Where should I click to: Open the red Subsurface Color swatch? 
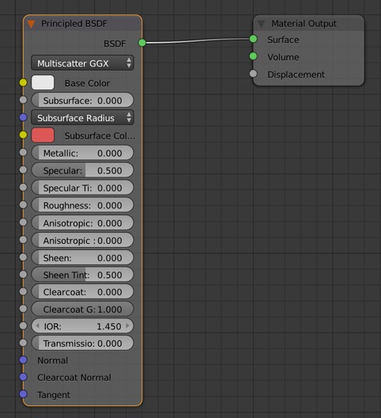[43, 135]
